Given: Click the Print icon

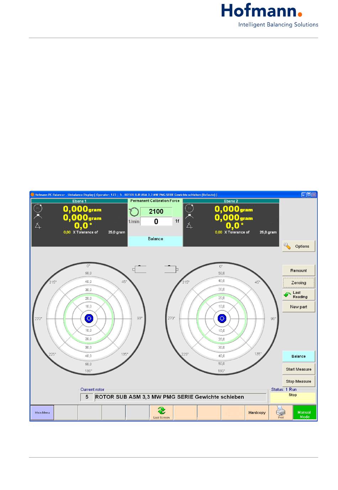Looking at the screenshot, I should pos(281,413).
